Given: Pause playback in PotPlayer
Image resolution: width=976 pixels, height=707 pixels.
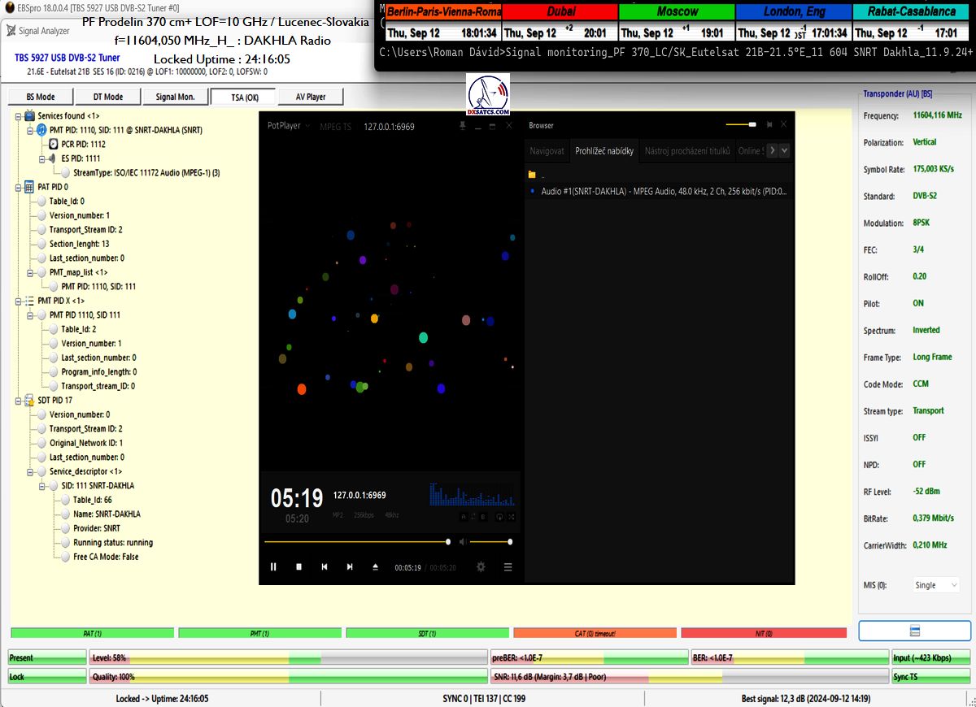Looking at the screenshot, I should point(273,567).
